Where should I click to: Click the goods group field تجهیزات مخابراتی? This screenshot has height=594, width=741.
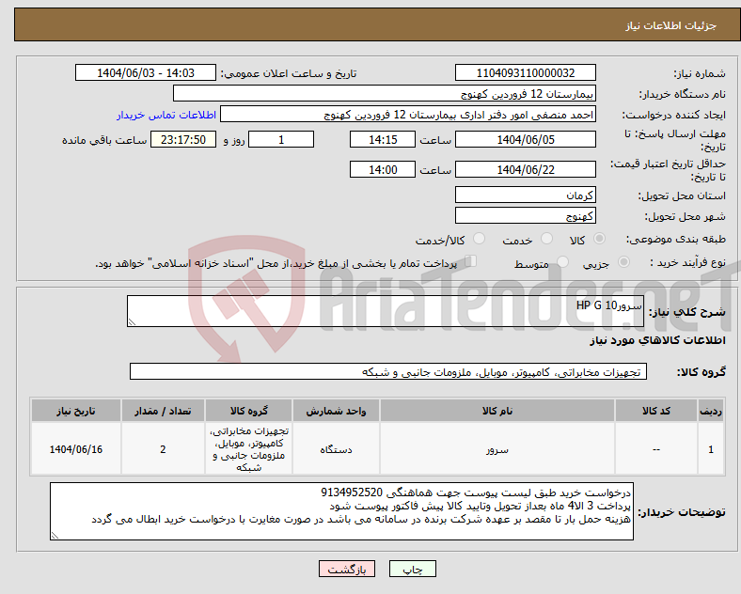pyautogui.click(x=388, y=371)
